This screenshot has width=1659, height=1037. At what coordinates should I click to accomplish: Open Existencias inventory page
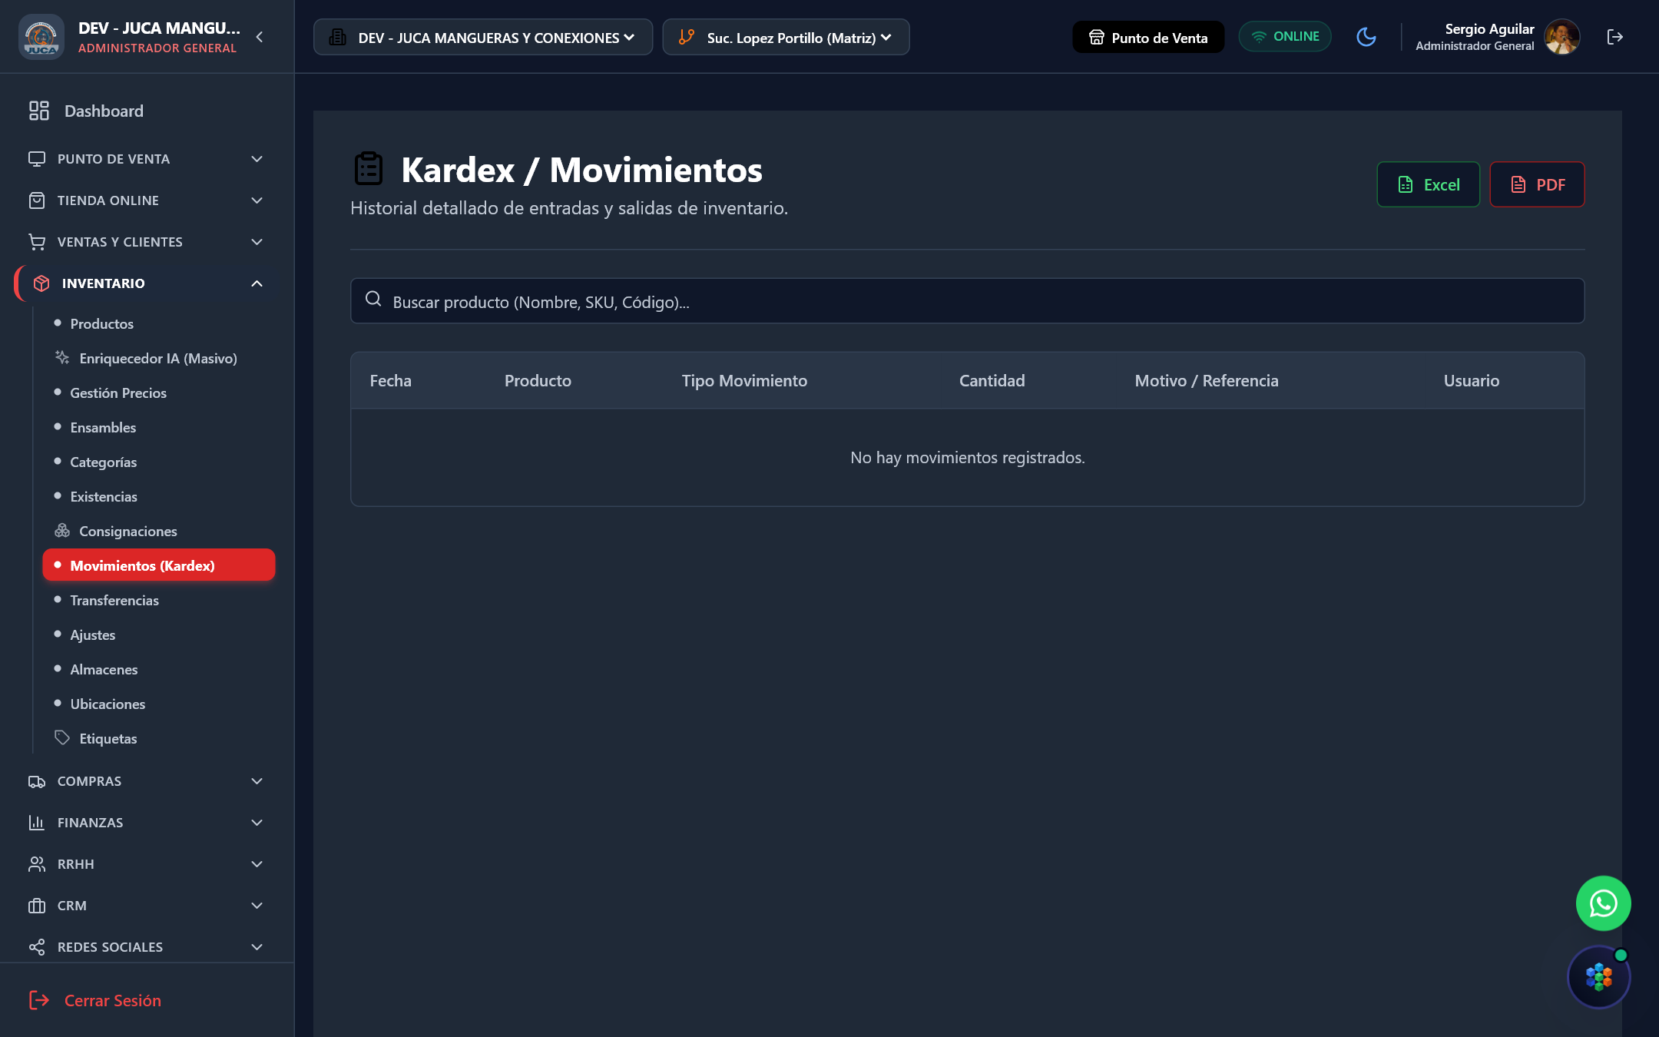pos(159,496)
